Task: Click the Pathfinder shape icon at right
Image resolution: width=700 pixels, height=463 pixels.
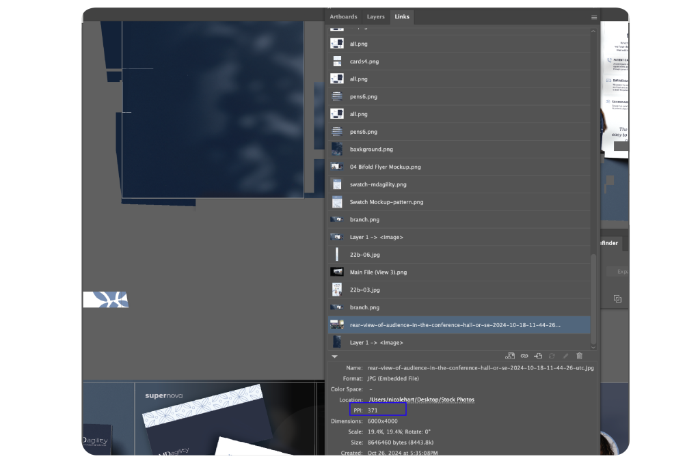Action: tap(617, 298)
